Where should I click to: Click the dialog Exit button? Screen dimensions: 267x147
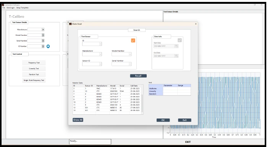point(184,120)
